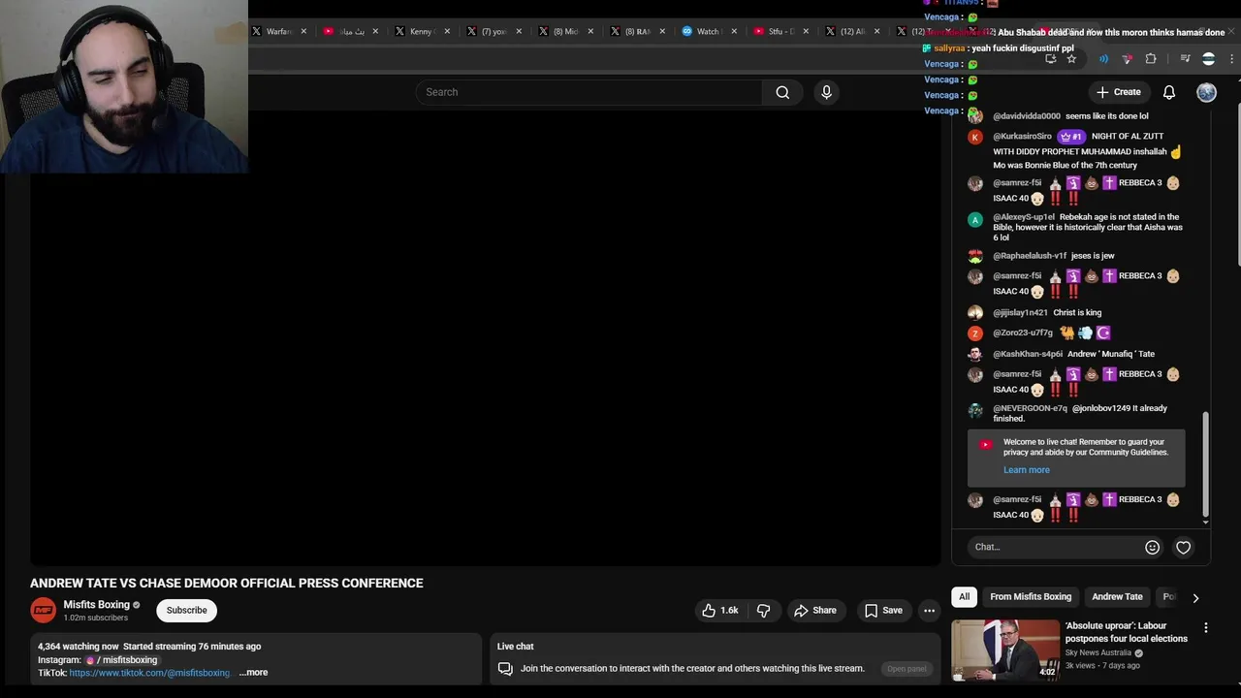The width and height of the screenshot is (1241, 698).
Task: Save the video to a playlist
Action: (x=883, y=610)
